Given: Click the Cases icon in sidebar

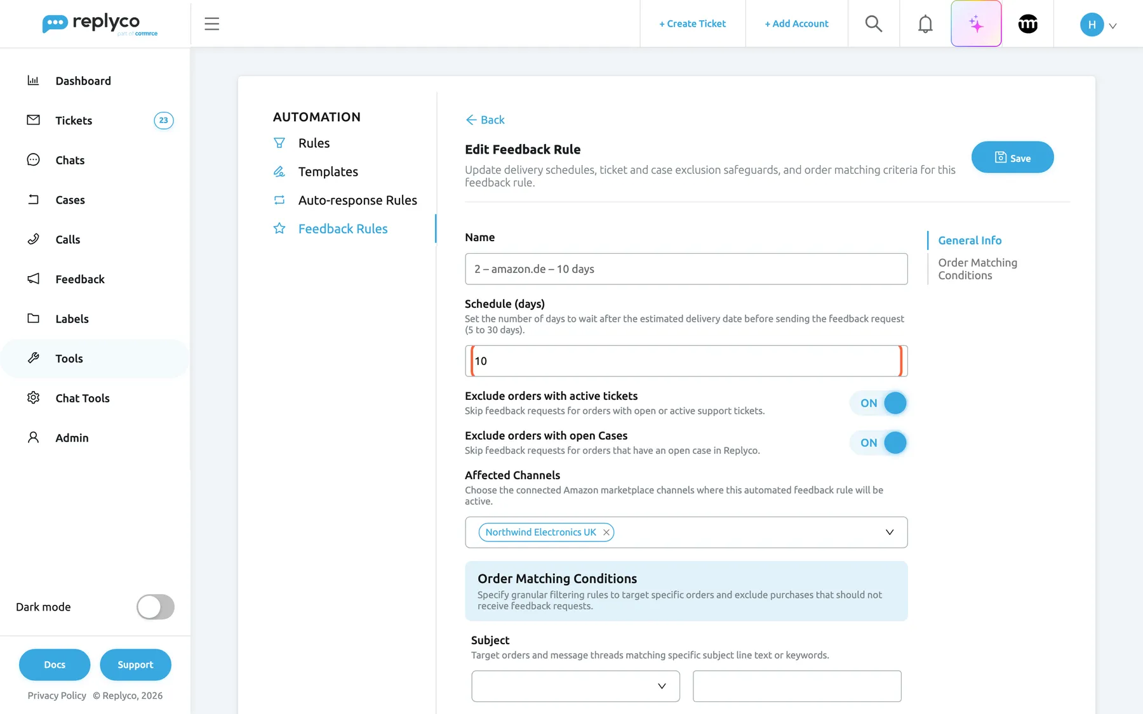Looking at the screenshot, I should point(33,200).
